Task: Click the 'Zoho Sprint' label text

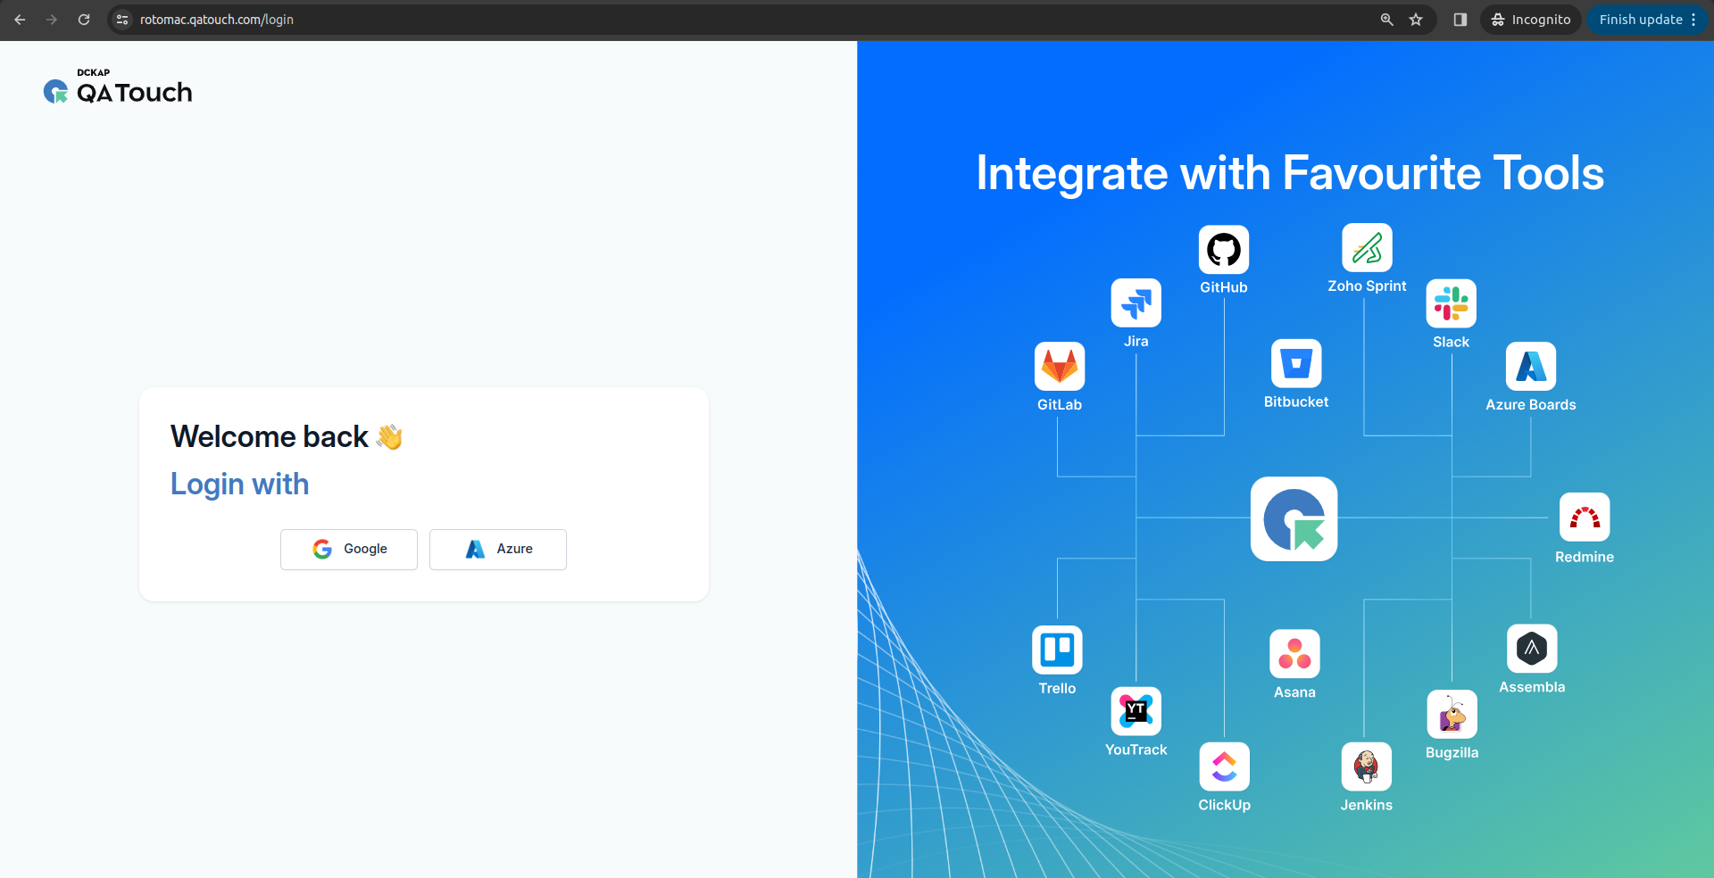Action: tap(1367, 286)
